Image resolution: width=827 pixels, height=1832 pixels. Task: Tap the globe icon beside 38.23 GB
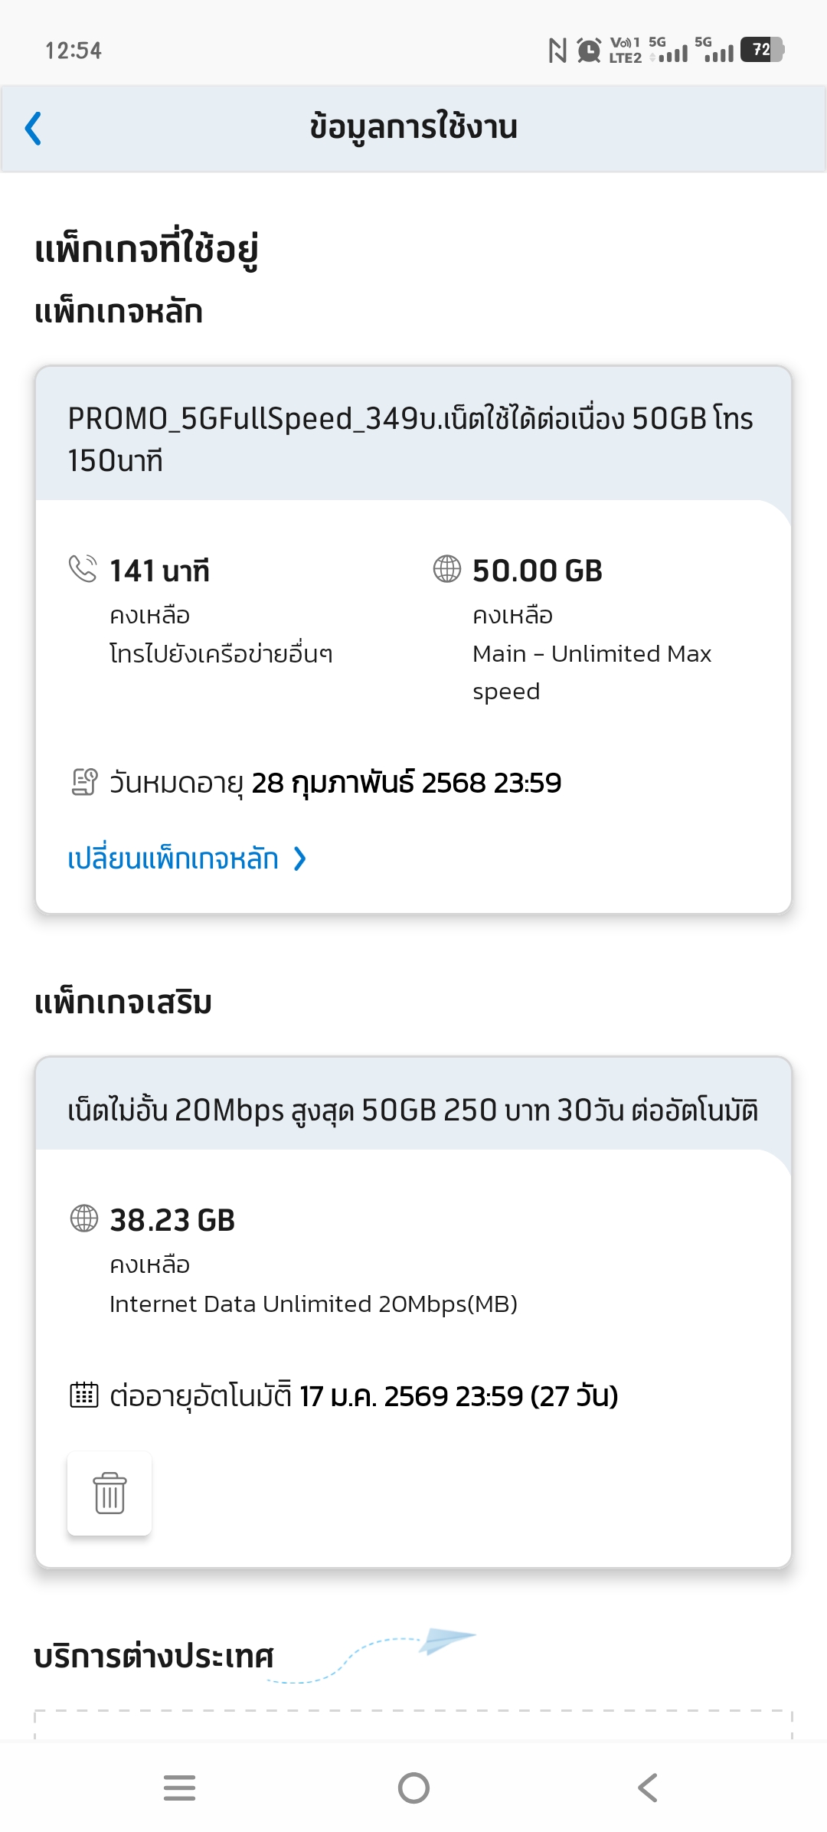84,1218
